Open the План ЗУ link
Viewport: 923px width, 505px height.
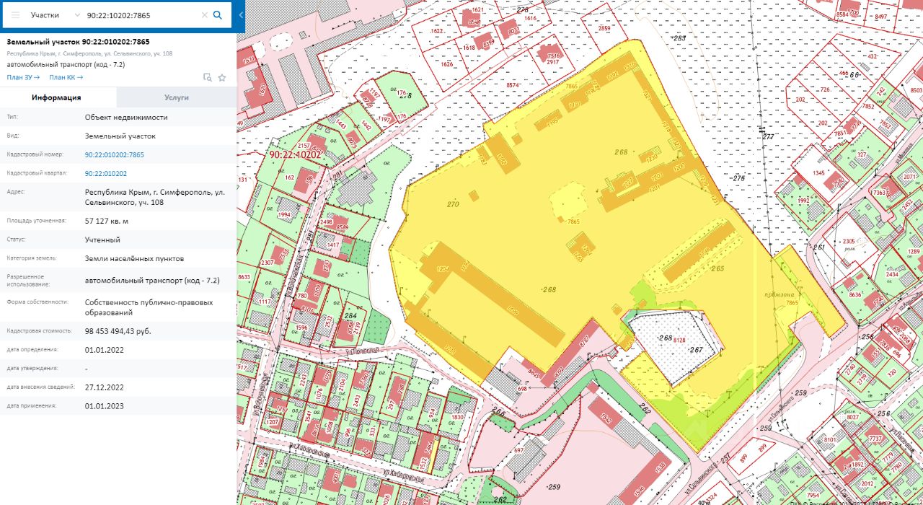point(23,77)
